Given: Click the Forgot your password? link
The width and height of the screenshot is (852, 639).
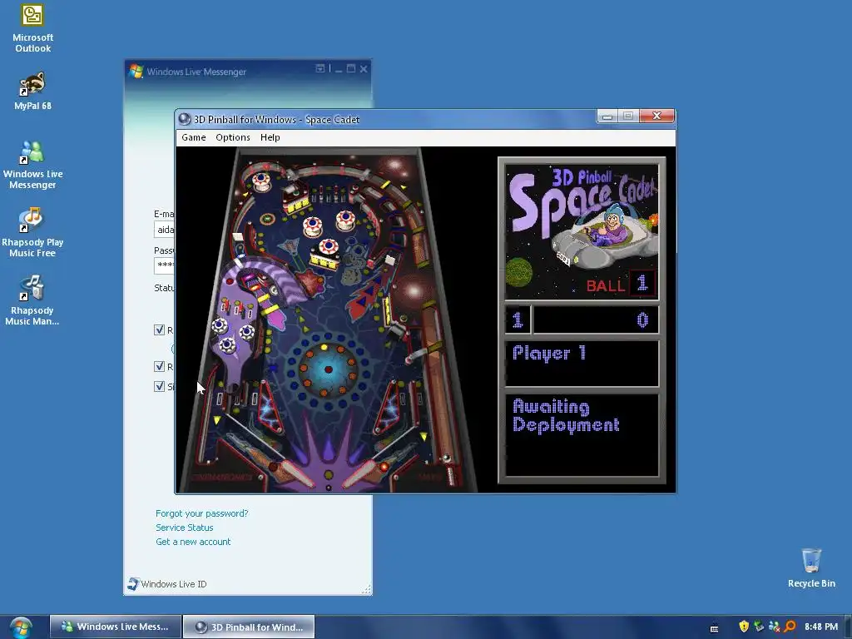Looking at the screenshot, I should (201, 513).
